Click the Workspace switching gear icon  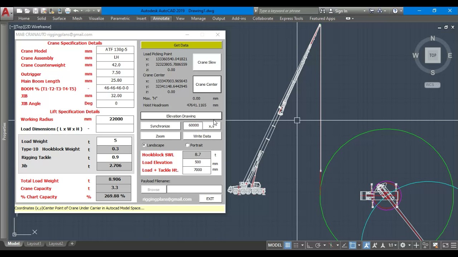(403, 245)
